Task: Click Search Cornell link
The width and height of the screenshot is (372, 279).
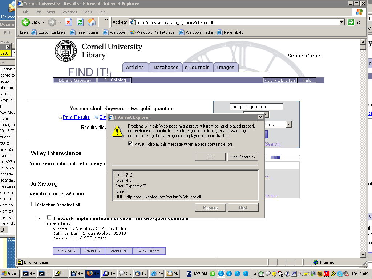Action: [x=305, y=56]
